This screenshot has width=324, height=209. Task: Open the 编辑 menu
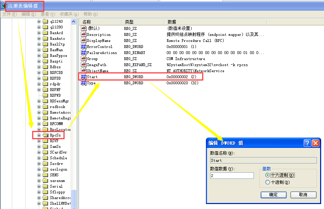pyautogui.click(x=29, y=14)
